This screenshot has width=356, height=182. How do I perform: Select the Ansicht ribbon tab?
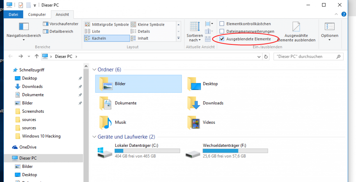click(62, 14)
